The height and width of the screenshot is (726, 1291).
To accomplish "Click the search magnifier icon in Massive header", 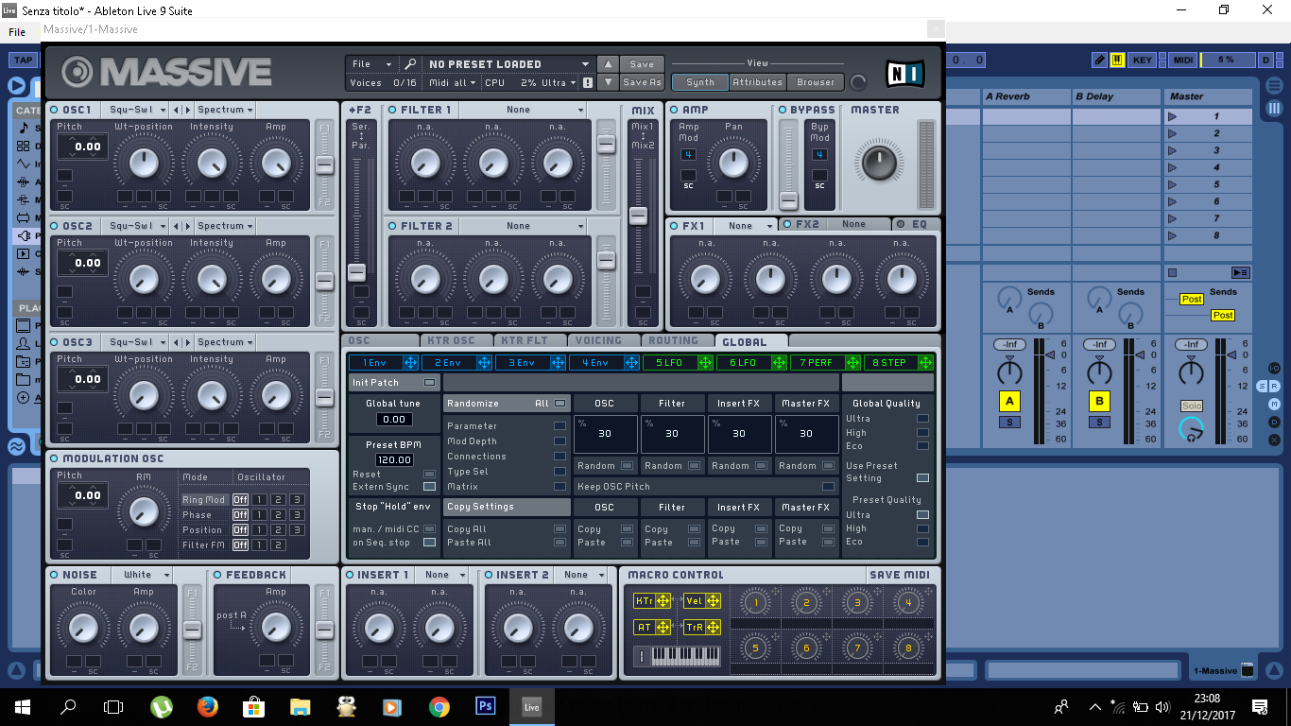I will pyautogui.click(x=409, y=64).
